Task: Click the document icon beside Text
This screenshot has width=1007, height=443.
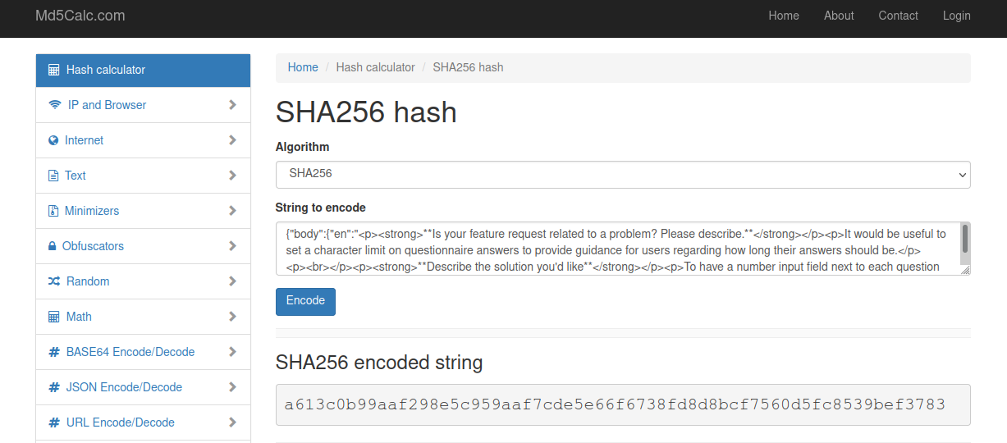Action: pos(53,176)
